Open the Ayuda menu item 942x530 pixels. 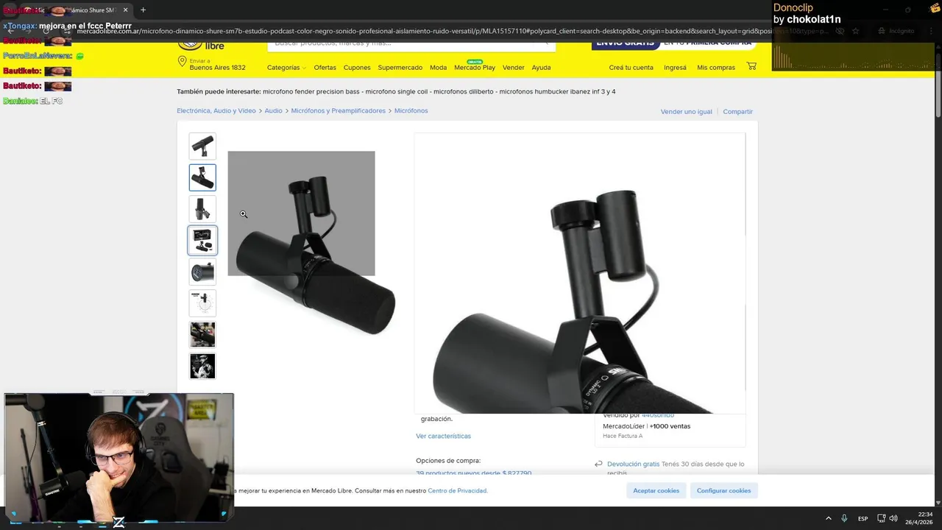point(541,67)
